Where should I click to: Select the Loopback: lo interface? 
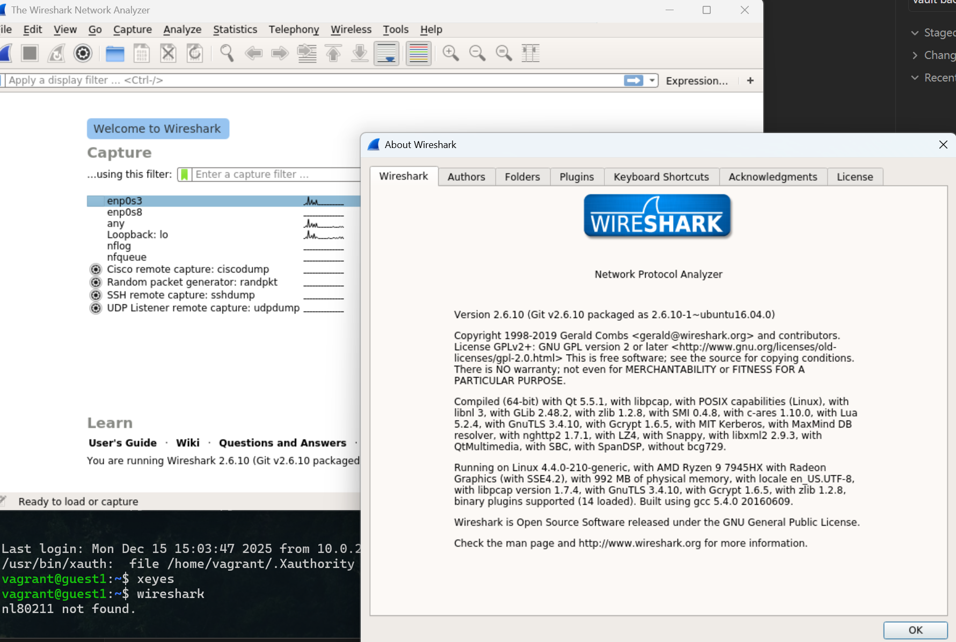(x=137, y=235)
